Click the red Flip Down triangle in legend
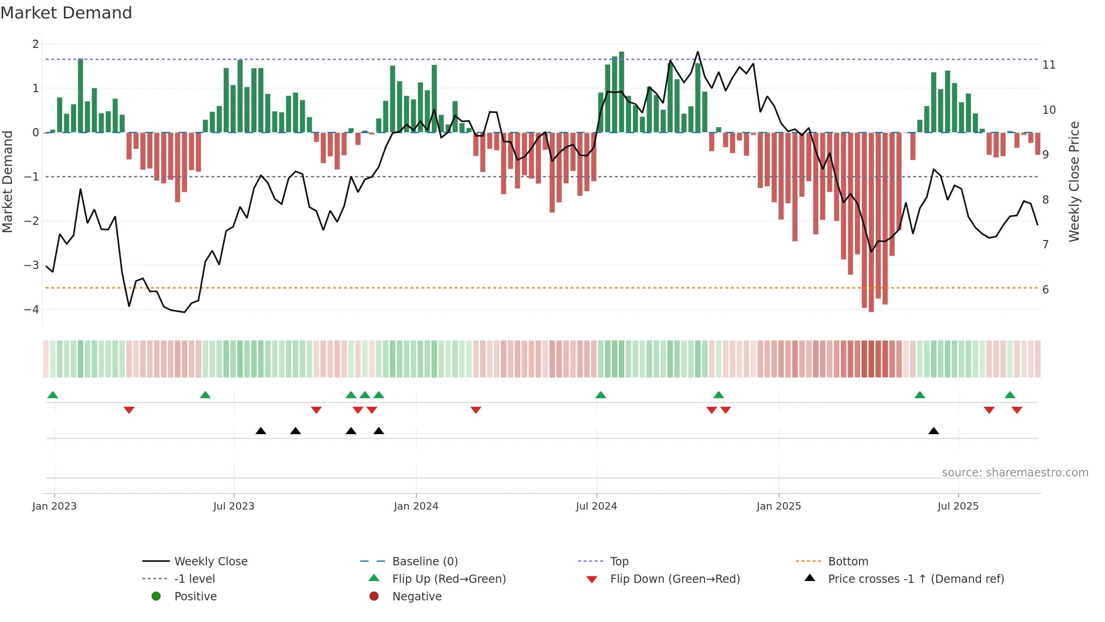The height and width of the screenshot is (622, 1105). [x=592, y=579]
